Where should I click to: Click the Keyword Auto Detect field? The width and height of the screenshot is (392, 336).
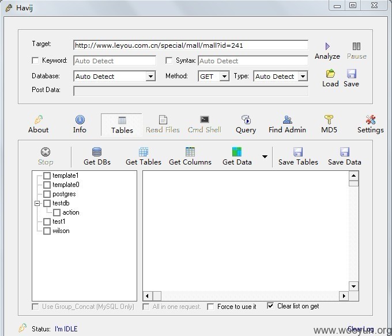tap(115, 61)
